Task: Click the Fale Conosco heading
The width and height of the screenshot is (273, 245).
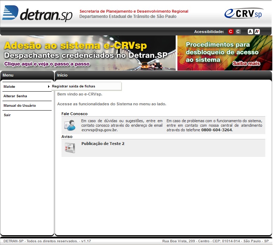Action: pos(74,114)
